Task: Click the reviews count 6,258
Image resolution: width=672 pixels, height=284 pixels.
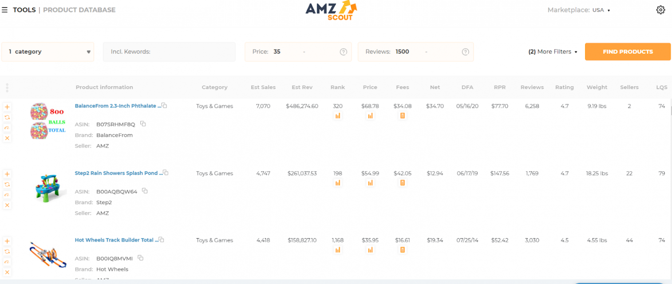Action: 532,106
